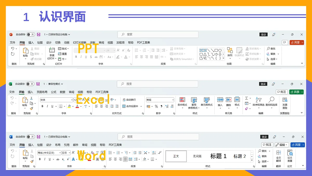This screenshot has height=176, width=312.
Task: Collapse the PowerPoint ribbon with chevron
Action: pyautogui.click(x=302, y=63)
